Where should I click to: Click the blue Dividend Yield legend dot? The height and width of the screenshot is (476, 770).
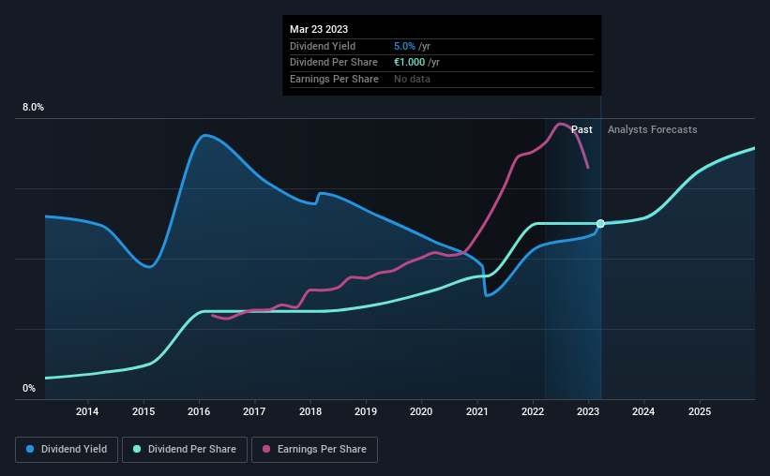(30, 449)
